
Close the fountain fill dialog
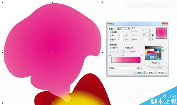pos(165,23)
